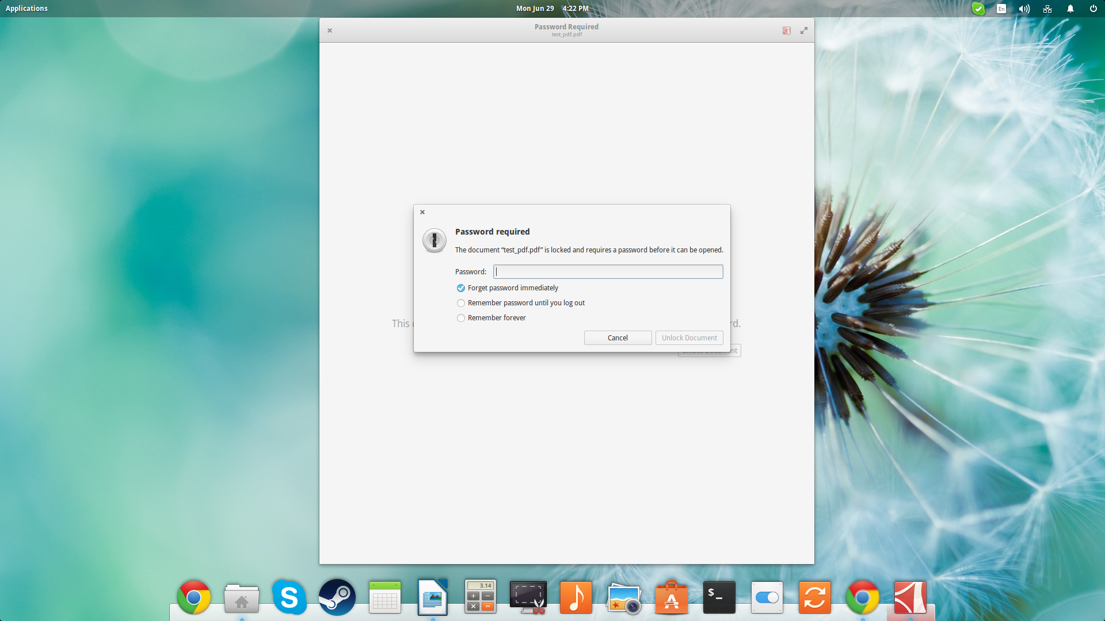Open Calculator from the dock
The image size is (1105, 621).
[480, 597]
